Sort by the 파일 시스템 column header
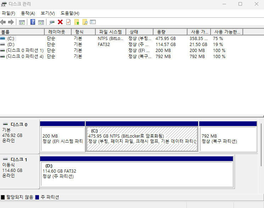This screenshot has width=264, height=208. point(111,32)
